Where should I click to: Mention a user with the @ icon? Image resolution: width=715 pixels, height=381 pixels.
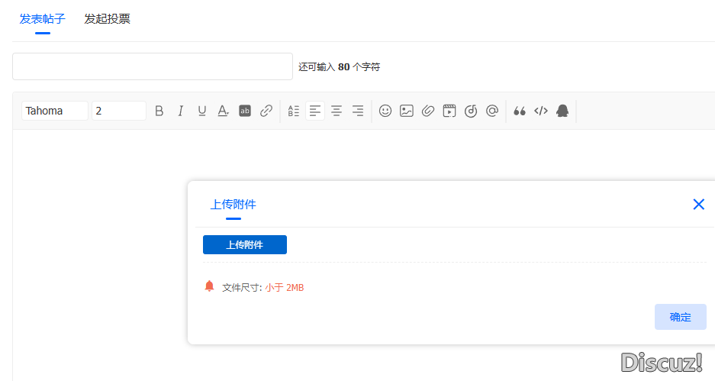pyautogui.click(x=492, y=111)
